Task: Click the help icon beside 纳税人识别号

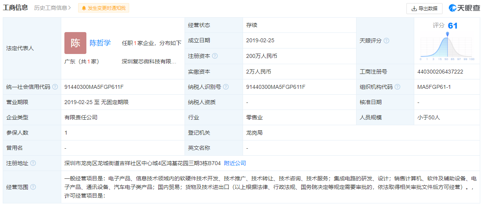Action: pos(226,87)
